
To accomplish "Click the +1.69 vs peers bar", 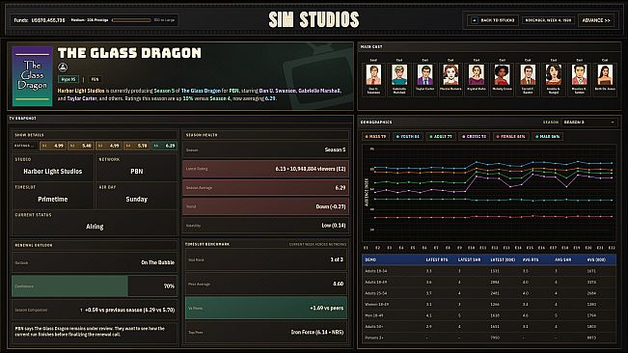I will point(266,309).
